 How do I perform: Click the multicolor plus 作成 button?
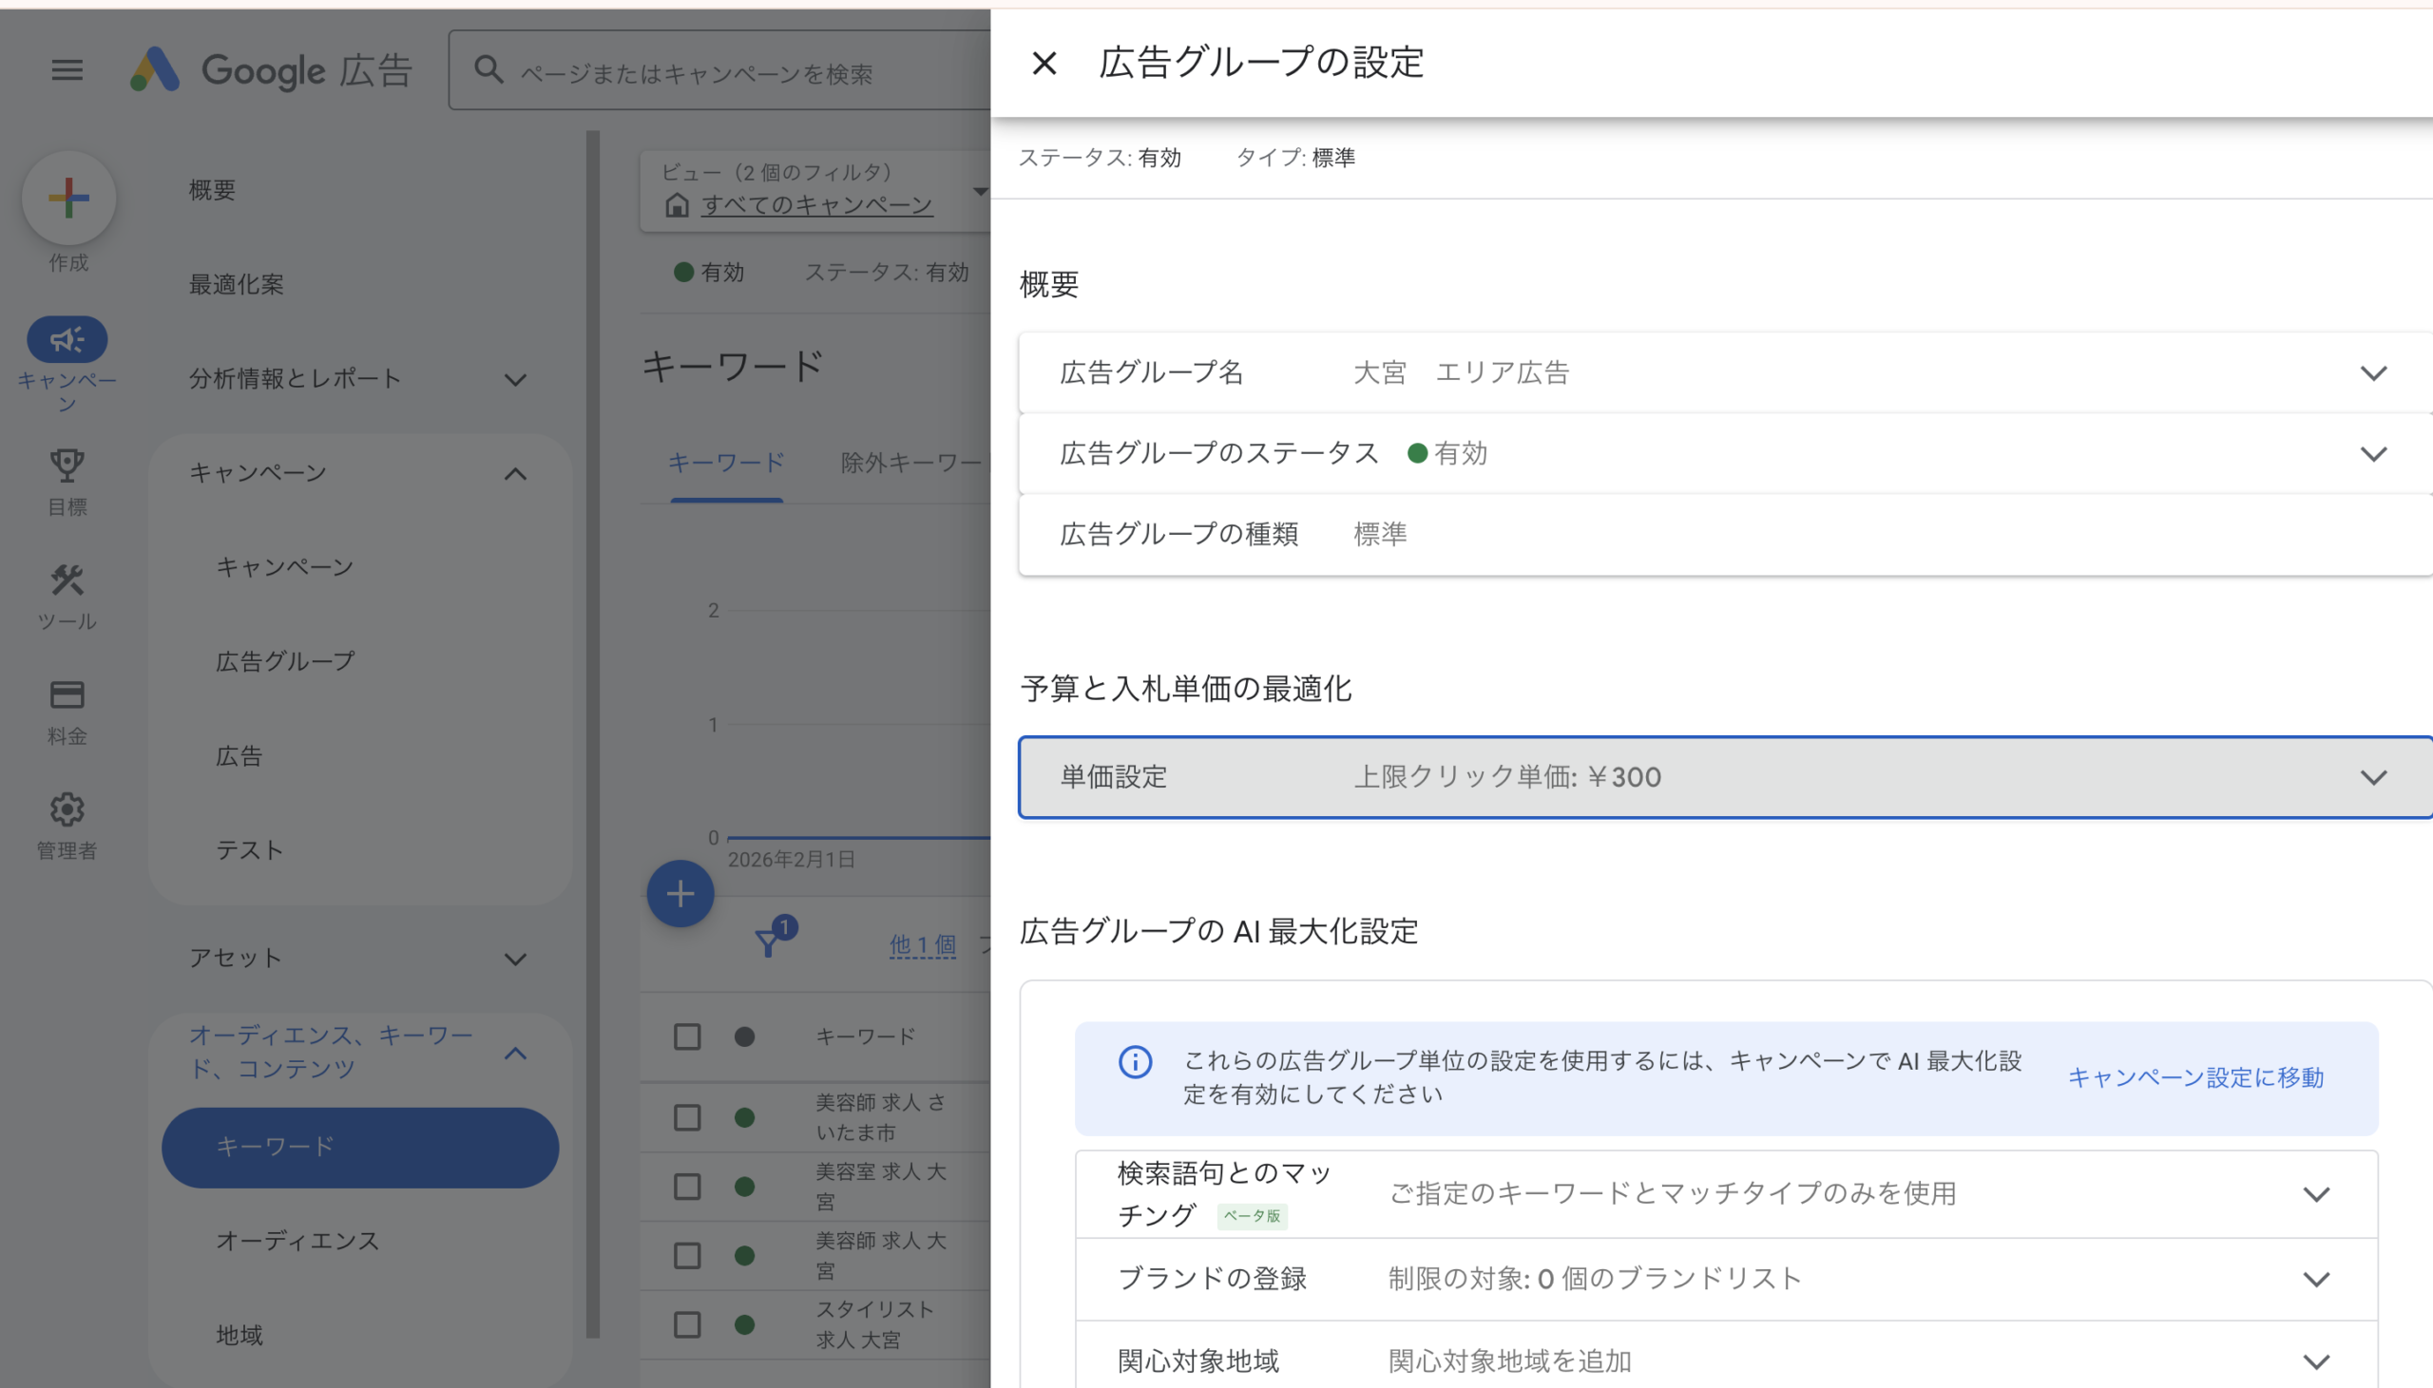click(x=68, y=199)
